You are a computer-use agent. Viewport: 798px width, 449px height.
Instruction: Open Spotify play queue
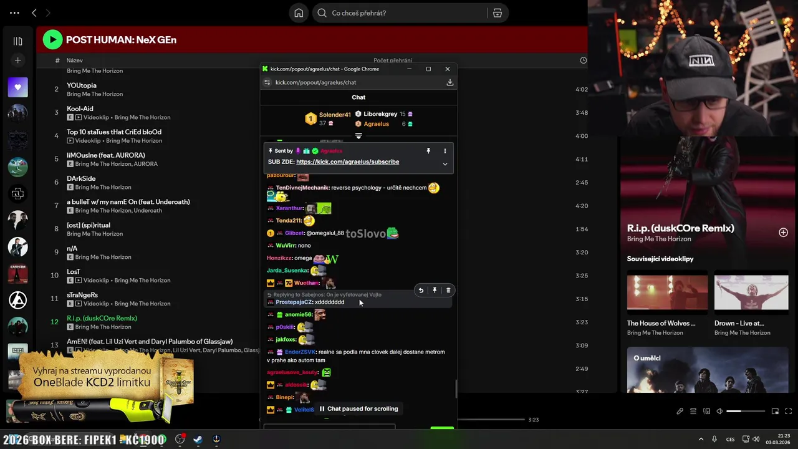pos(693,412)
